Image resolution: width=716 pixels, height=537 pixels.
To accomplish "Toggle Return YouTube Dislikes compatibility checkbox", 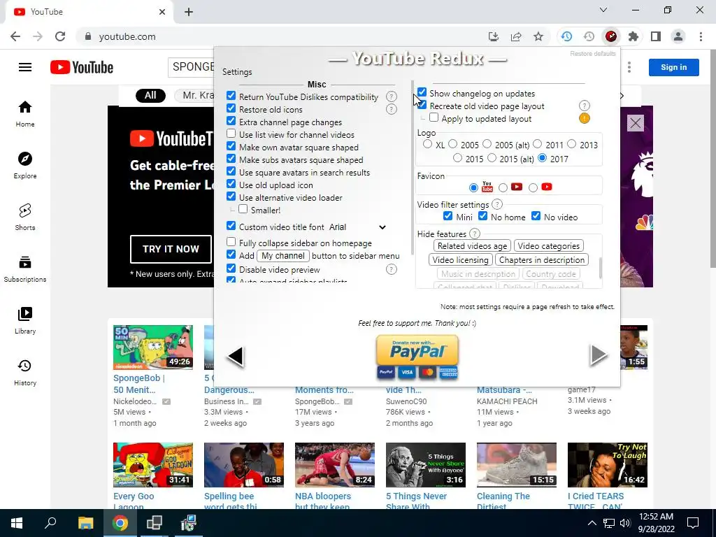I will pos(231,96).
